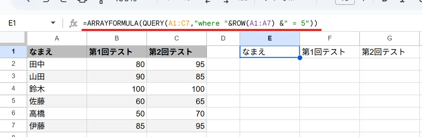Click the blue fill handle on cell E1
Screen dimensions: 422x137
pos(300,58)
